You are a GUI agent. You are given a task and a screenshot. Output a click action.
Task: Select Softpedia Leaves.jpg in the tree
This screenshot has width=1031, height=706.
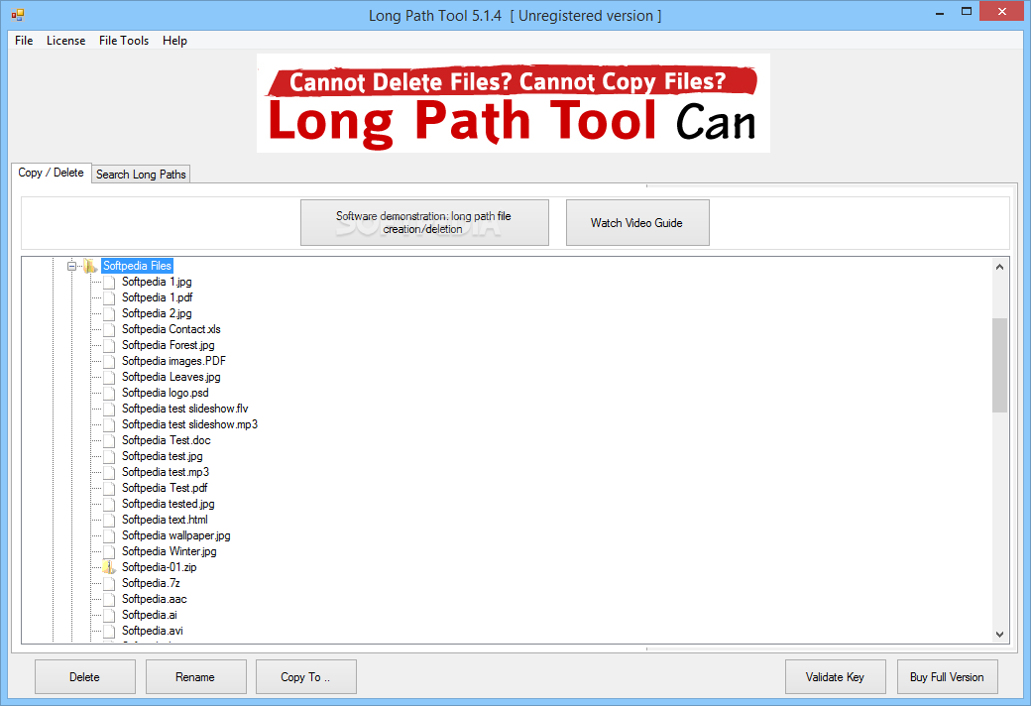(171, 377)
